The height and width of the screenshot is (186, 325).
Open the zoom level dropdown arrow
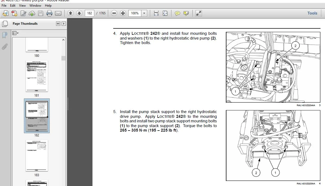[144, 13]
